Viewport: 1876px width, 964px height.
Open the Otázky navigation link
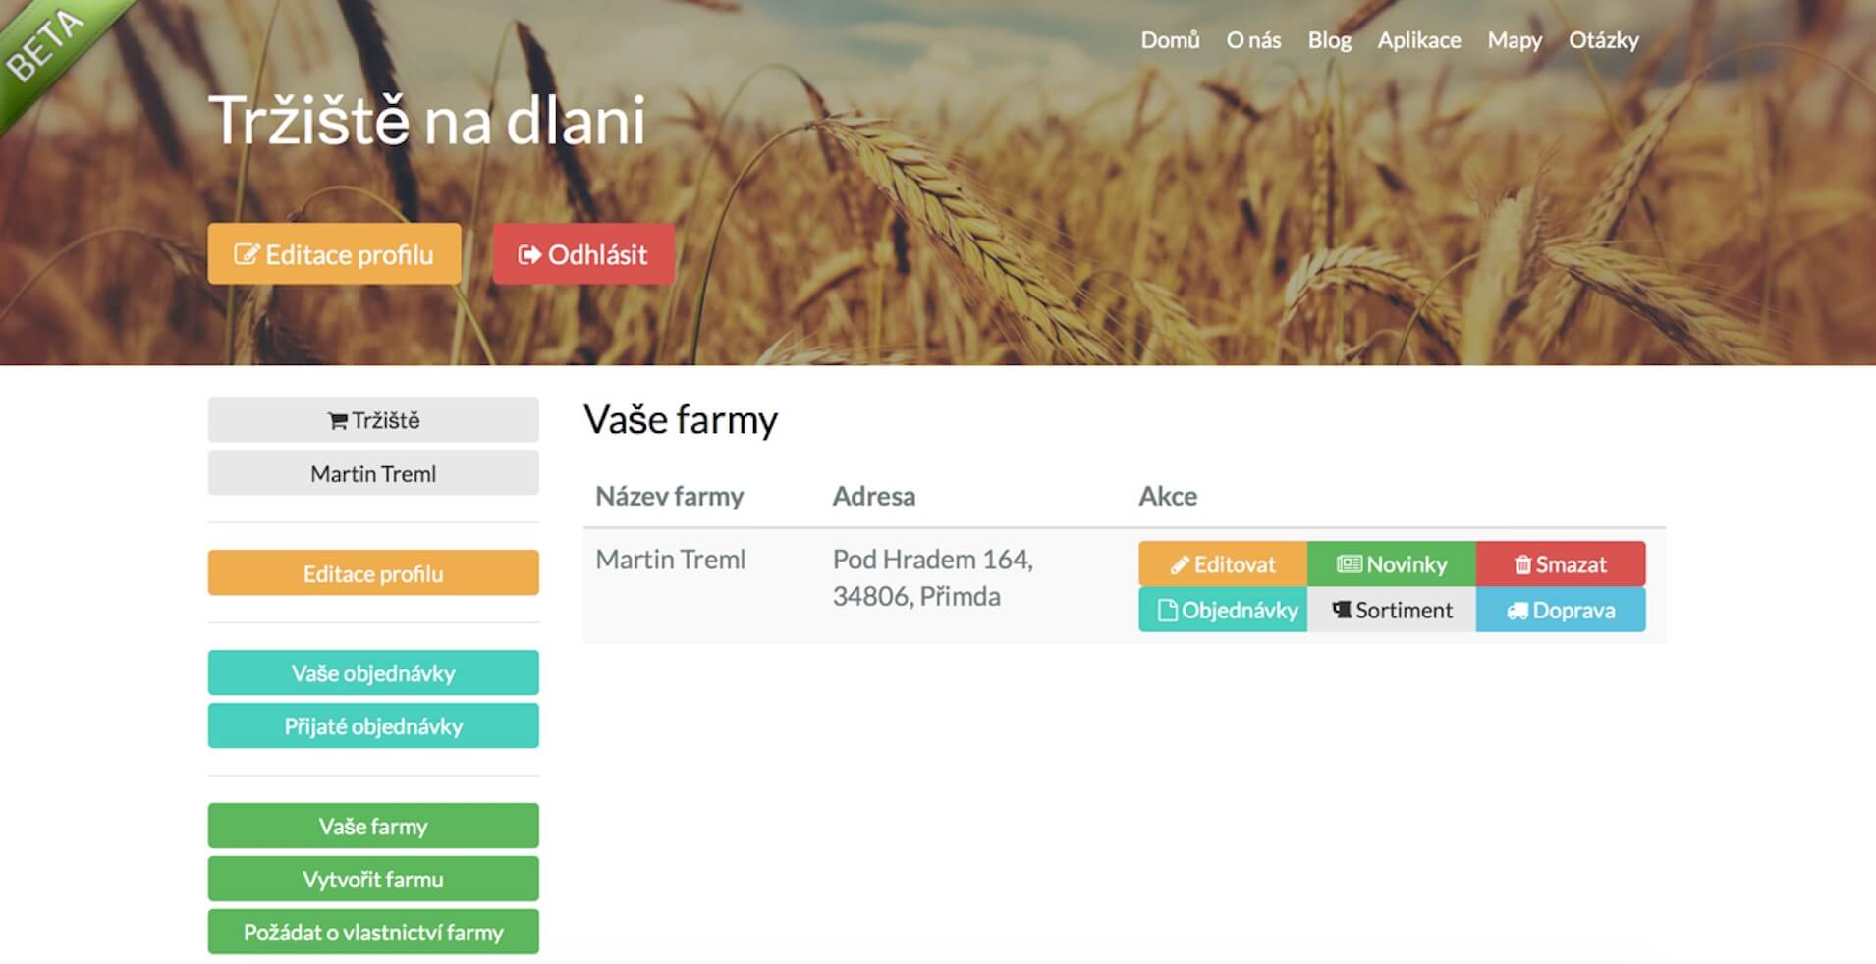[x=1603, y=40]
